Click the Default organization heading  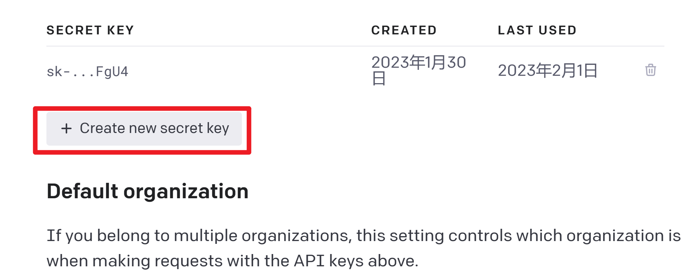pyautogui.click(x=148, y=191)
